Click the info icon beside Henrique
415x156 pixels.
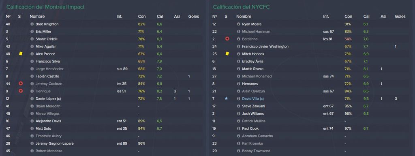coord(32,91)
